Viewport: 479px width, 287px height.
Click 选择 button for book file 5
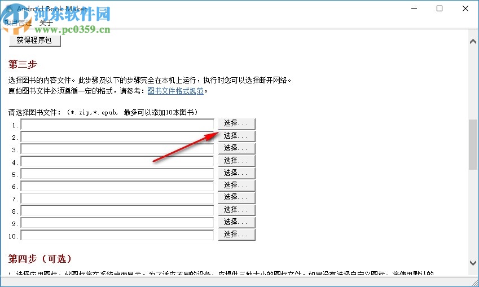236,173
